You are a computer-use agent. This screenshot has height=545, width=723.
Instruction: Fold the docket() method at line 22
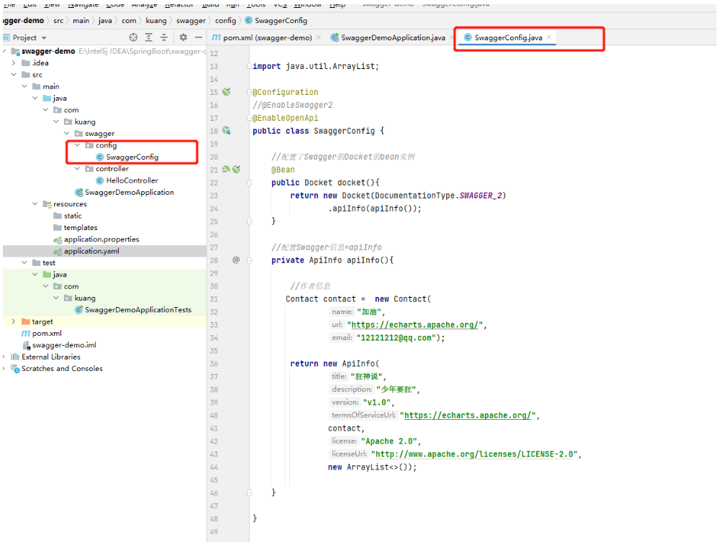tap(250, 183)
